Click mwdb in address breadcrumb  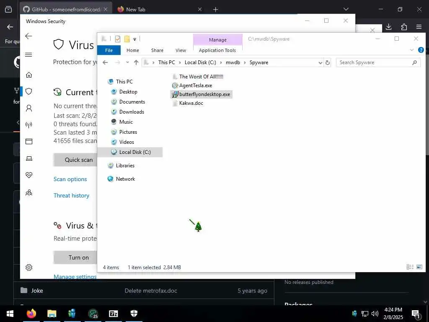(x=233, y=62)
